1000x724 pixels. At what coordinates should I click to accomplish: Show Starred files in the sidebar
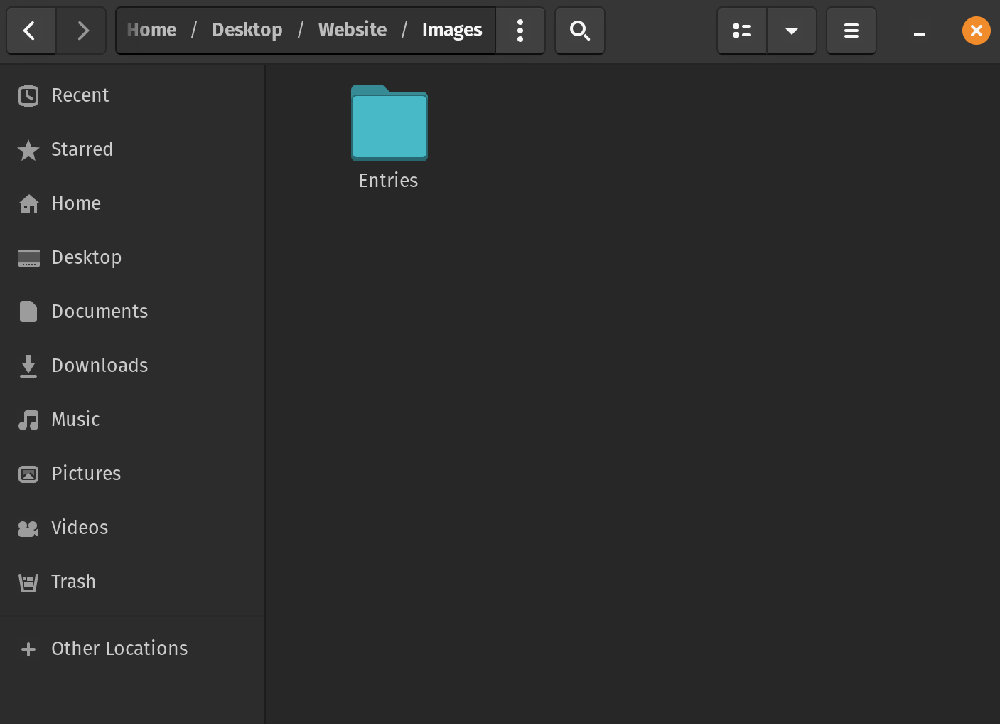click(82, 149)
